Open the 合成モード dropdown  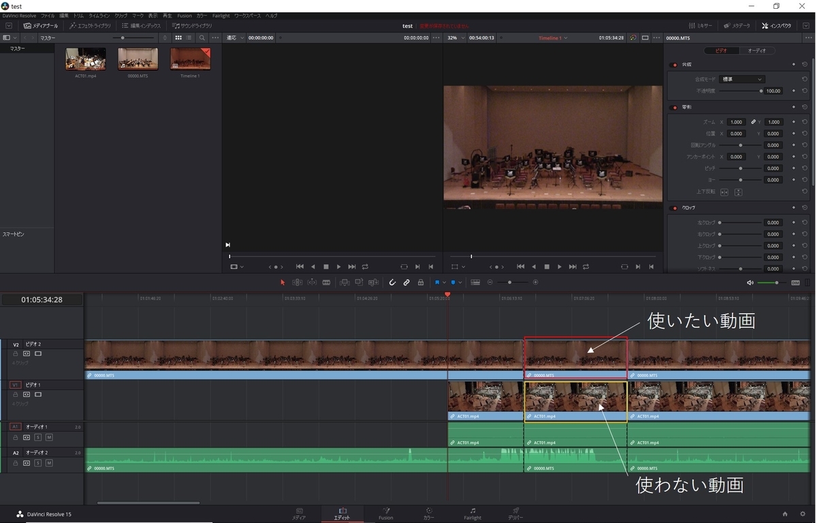(742, 79)
